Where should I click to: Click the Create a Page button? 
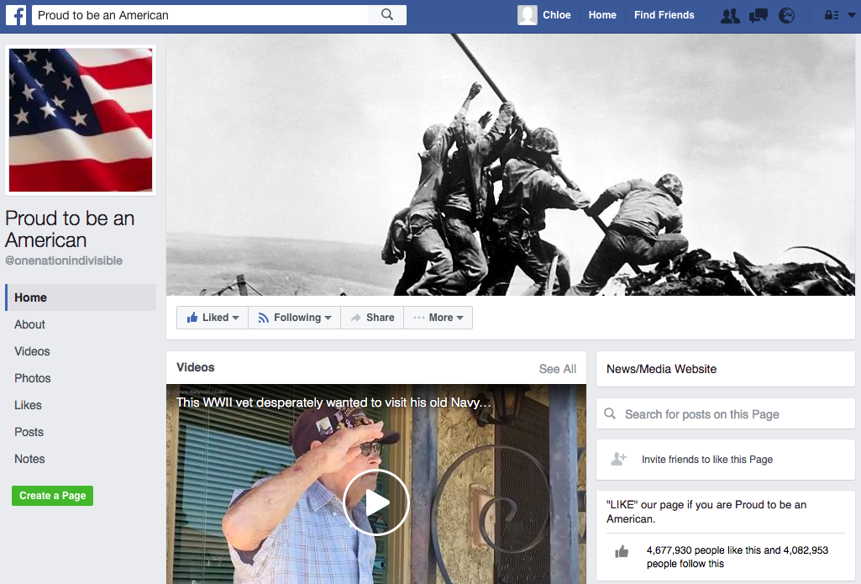tap(53, 496)
